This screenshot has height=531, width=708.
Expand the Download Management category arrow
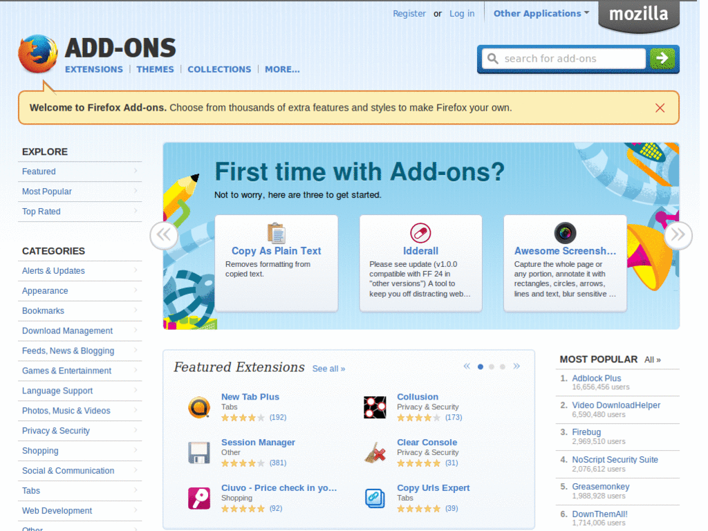136,330
